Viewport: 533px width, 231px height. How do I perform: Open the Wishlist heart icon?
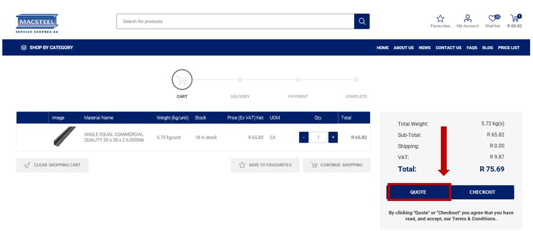click(x=492, y=18)
